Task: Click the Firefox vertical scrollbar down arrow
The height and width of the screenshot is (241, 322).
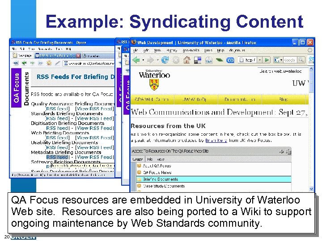Action: [x=311, y=189]
